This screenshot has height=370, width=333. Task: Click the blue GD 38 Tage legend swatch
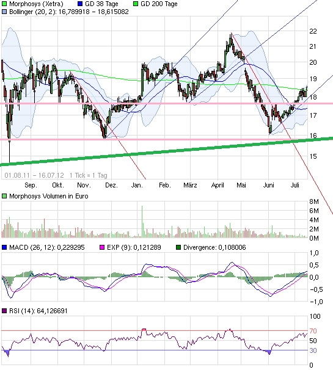point(80,4)
